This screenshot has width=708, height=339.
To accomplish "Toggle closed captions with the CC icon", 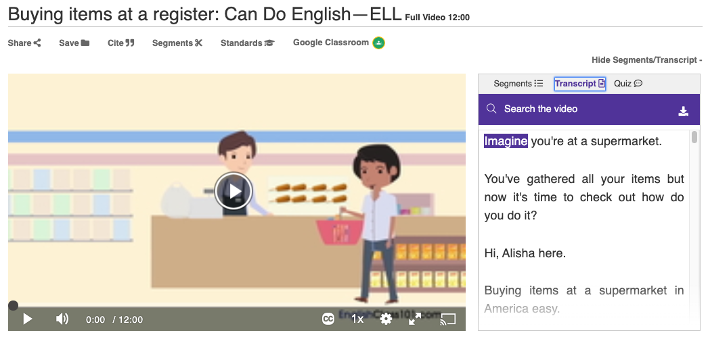I will pos(328,319).
